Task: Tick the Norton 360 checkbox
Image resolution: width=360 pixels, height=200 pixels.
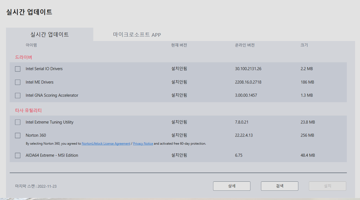Action: (18, 135)
